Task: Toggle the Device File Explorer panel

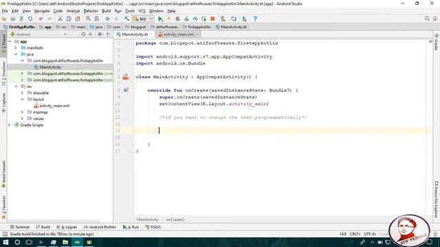Action: click(x=437, y=200)
